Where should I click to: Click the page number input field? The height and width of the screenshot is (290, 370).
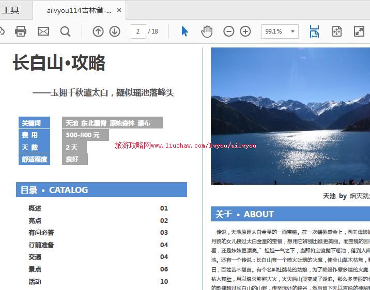coord(138,31)
